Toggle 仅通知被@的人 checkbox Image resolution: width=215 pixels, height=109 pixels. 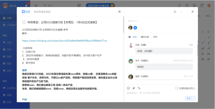(x=177, y=88)
